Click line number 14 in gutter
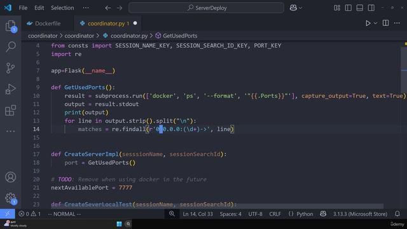This screenshot has height=229, width=407. [x=36, y=129]
